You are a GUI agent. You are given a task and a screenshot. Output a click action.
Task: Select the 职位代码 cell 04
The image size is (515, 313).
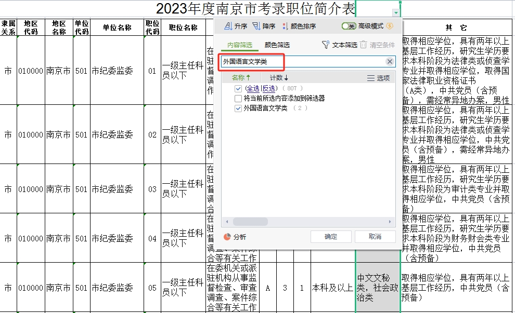click(x=152, y=238)
